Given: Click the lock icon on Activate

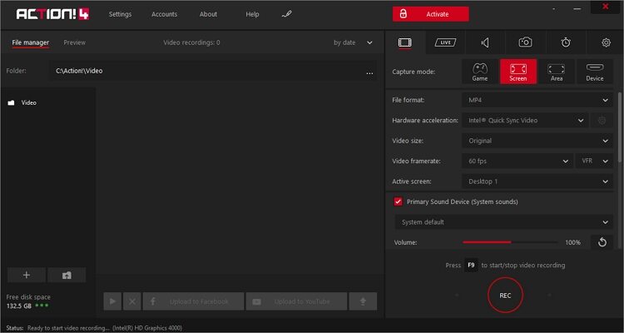Looking at the screenshot, I should 404,14.
